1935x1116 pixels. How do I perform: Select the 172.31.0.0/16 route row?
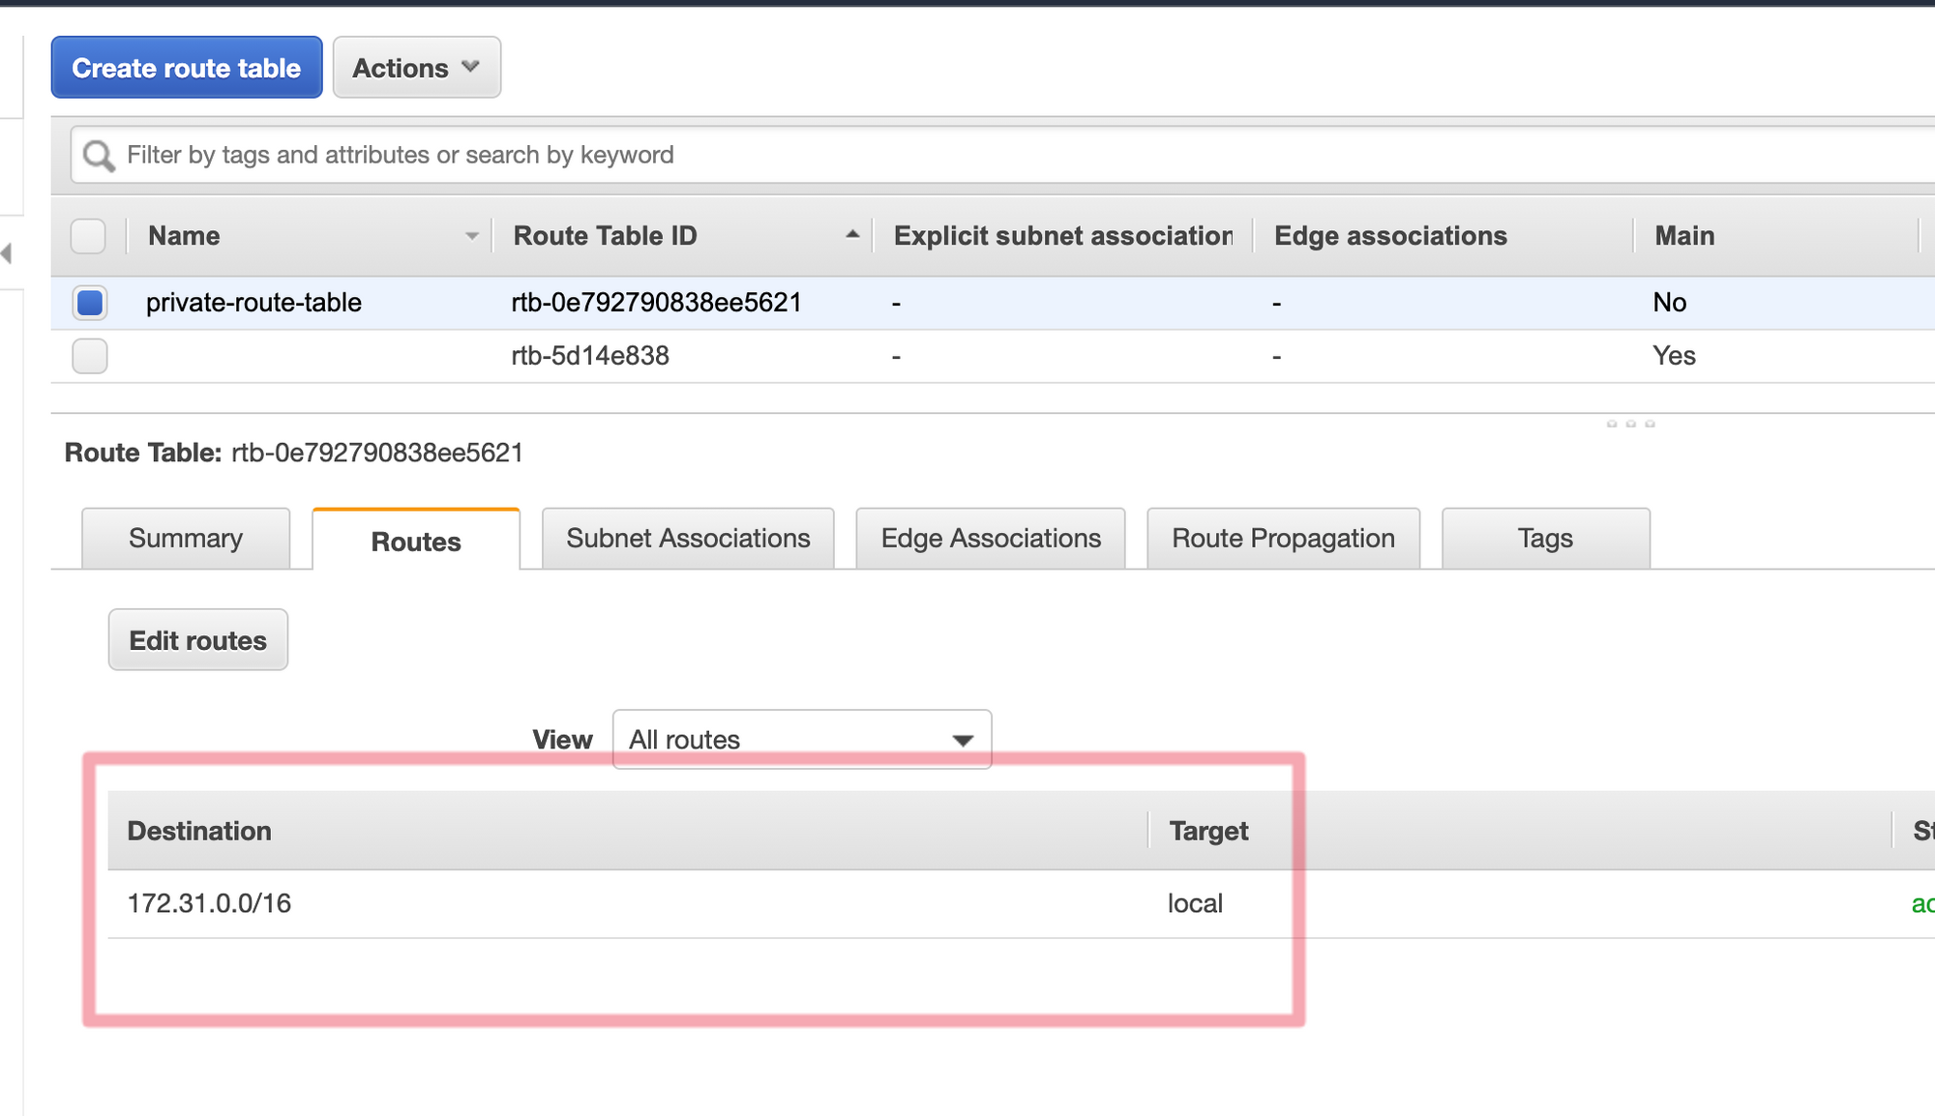click(209, 903)
